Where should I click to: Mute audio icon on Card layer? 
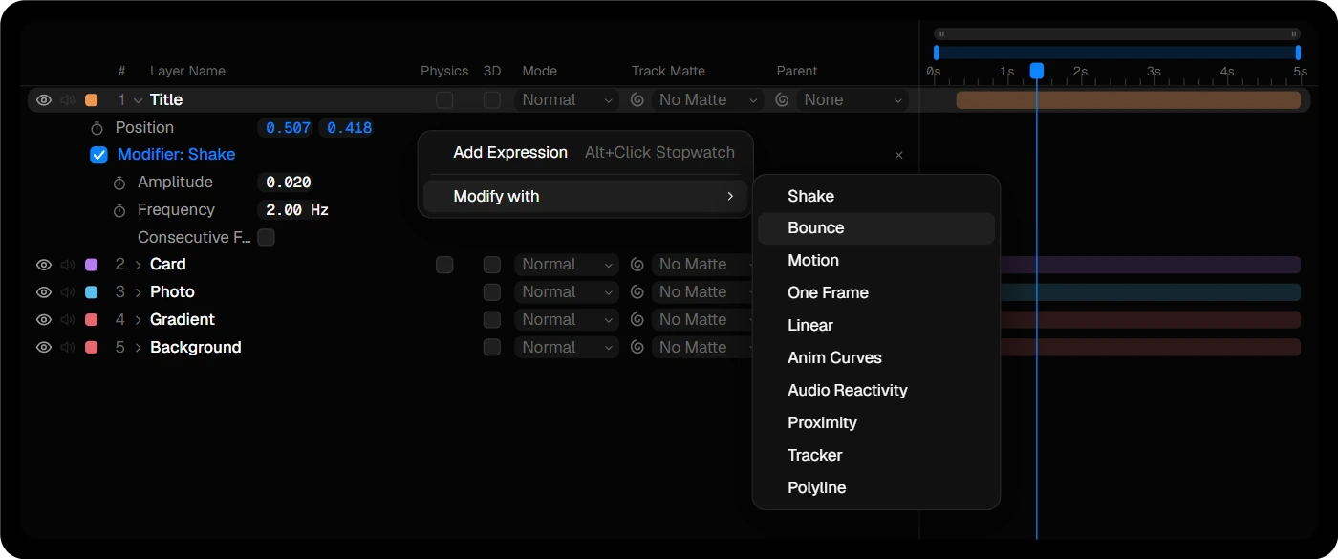68,265
